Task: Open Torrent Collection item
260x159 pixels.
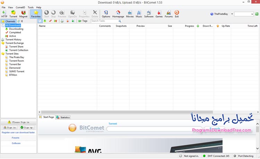Action: [x=19, y=50]
